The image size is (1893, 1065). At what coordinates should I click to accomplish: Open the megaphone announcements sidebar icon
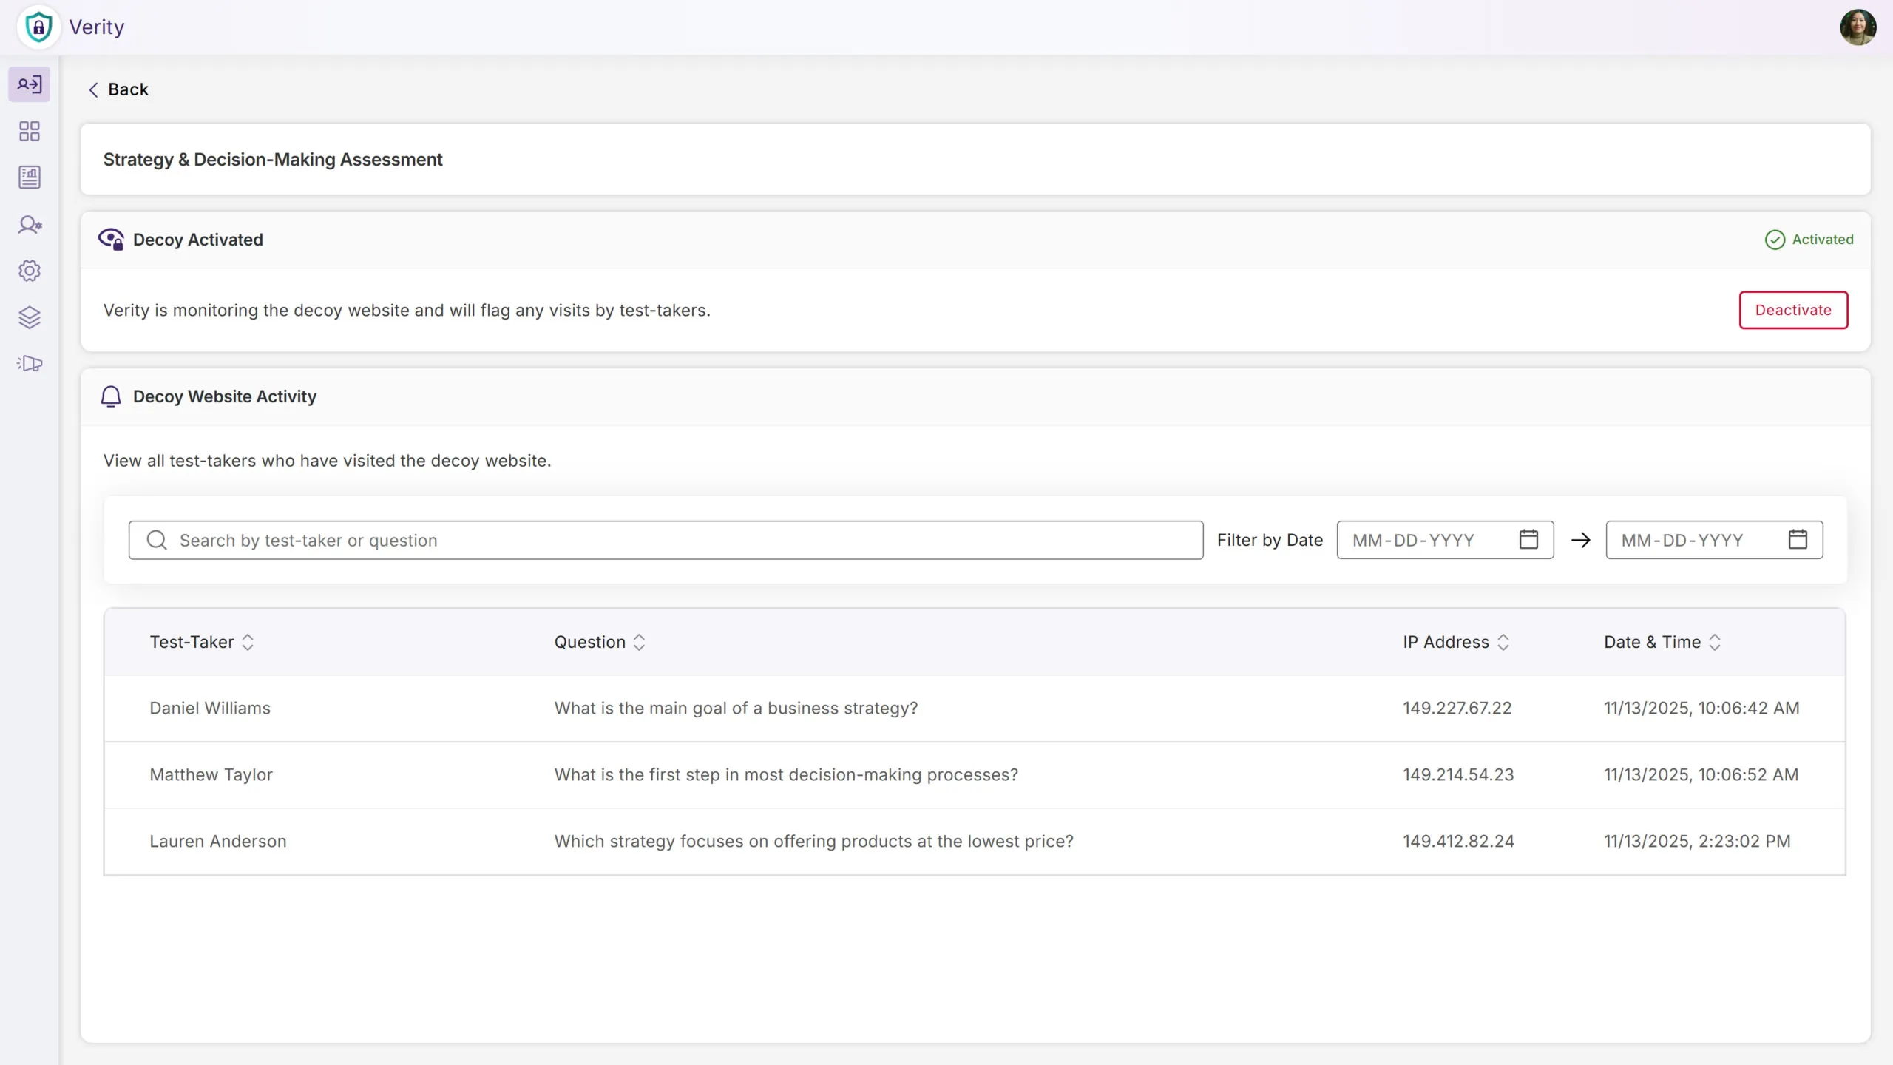pos(30,363)
